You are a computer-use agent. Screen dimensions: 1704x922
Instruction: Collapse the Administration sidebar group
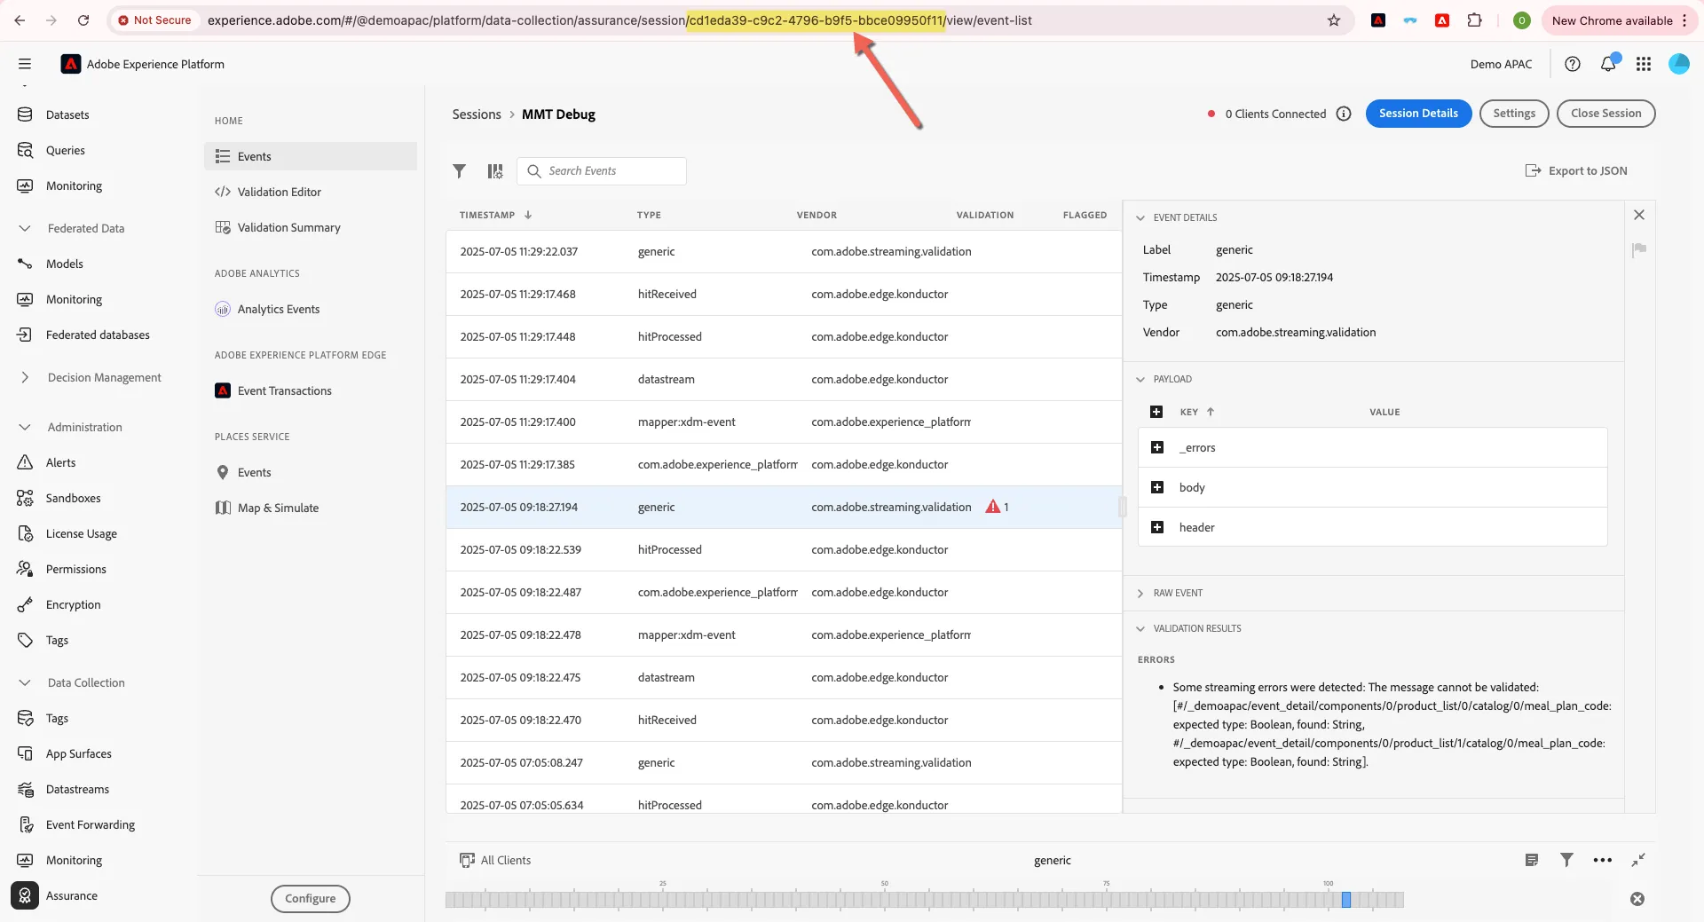click(x=25, y=427)
